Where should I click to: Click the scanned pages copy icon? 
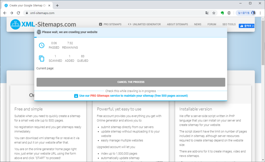click(x=42, y=58)
